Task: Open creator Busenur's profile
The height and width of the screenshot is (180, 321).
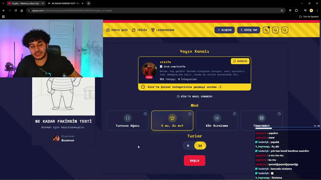Action: [68, 140]
